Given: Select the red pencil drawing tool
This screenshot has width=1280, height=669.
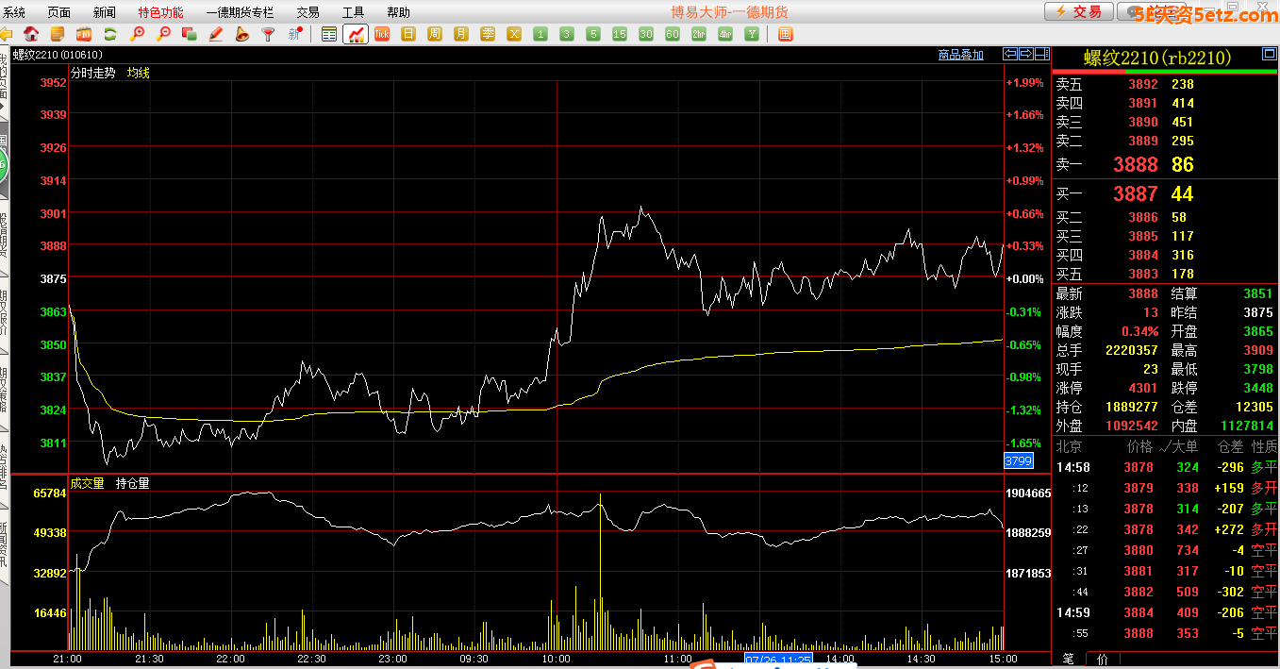Looking at the screenshot, I should click(x=215, y=34).
